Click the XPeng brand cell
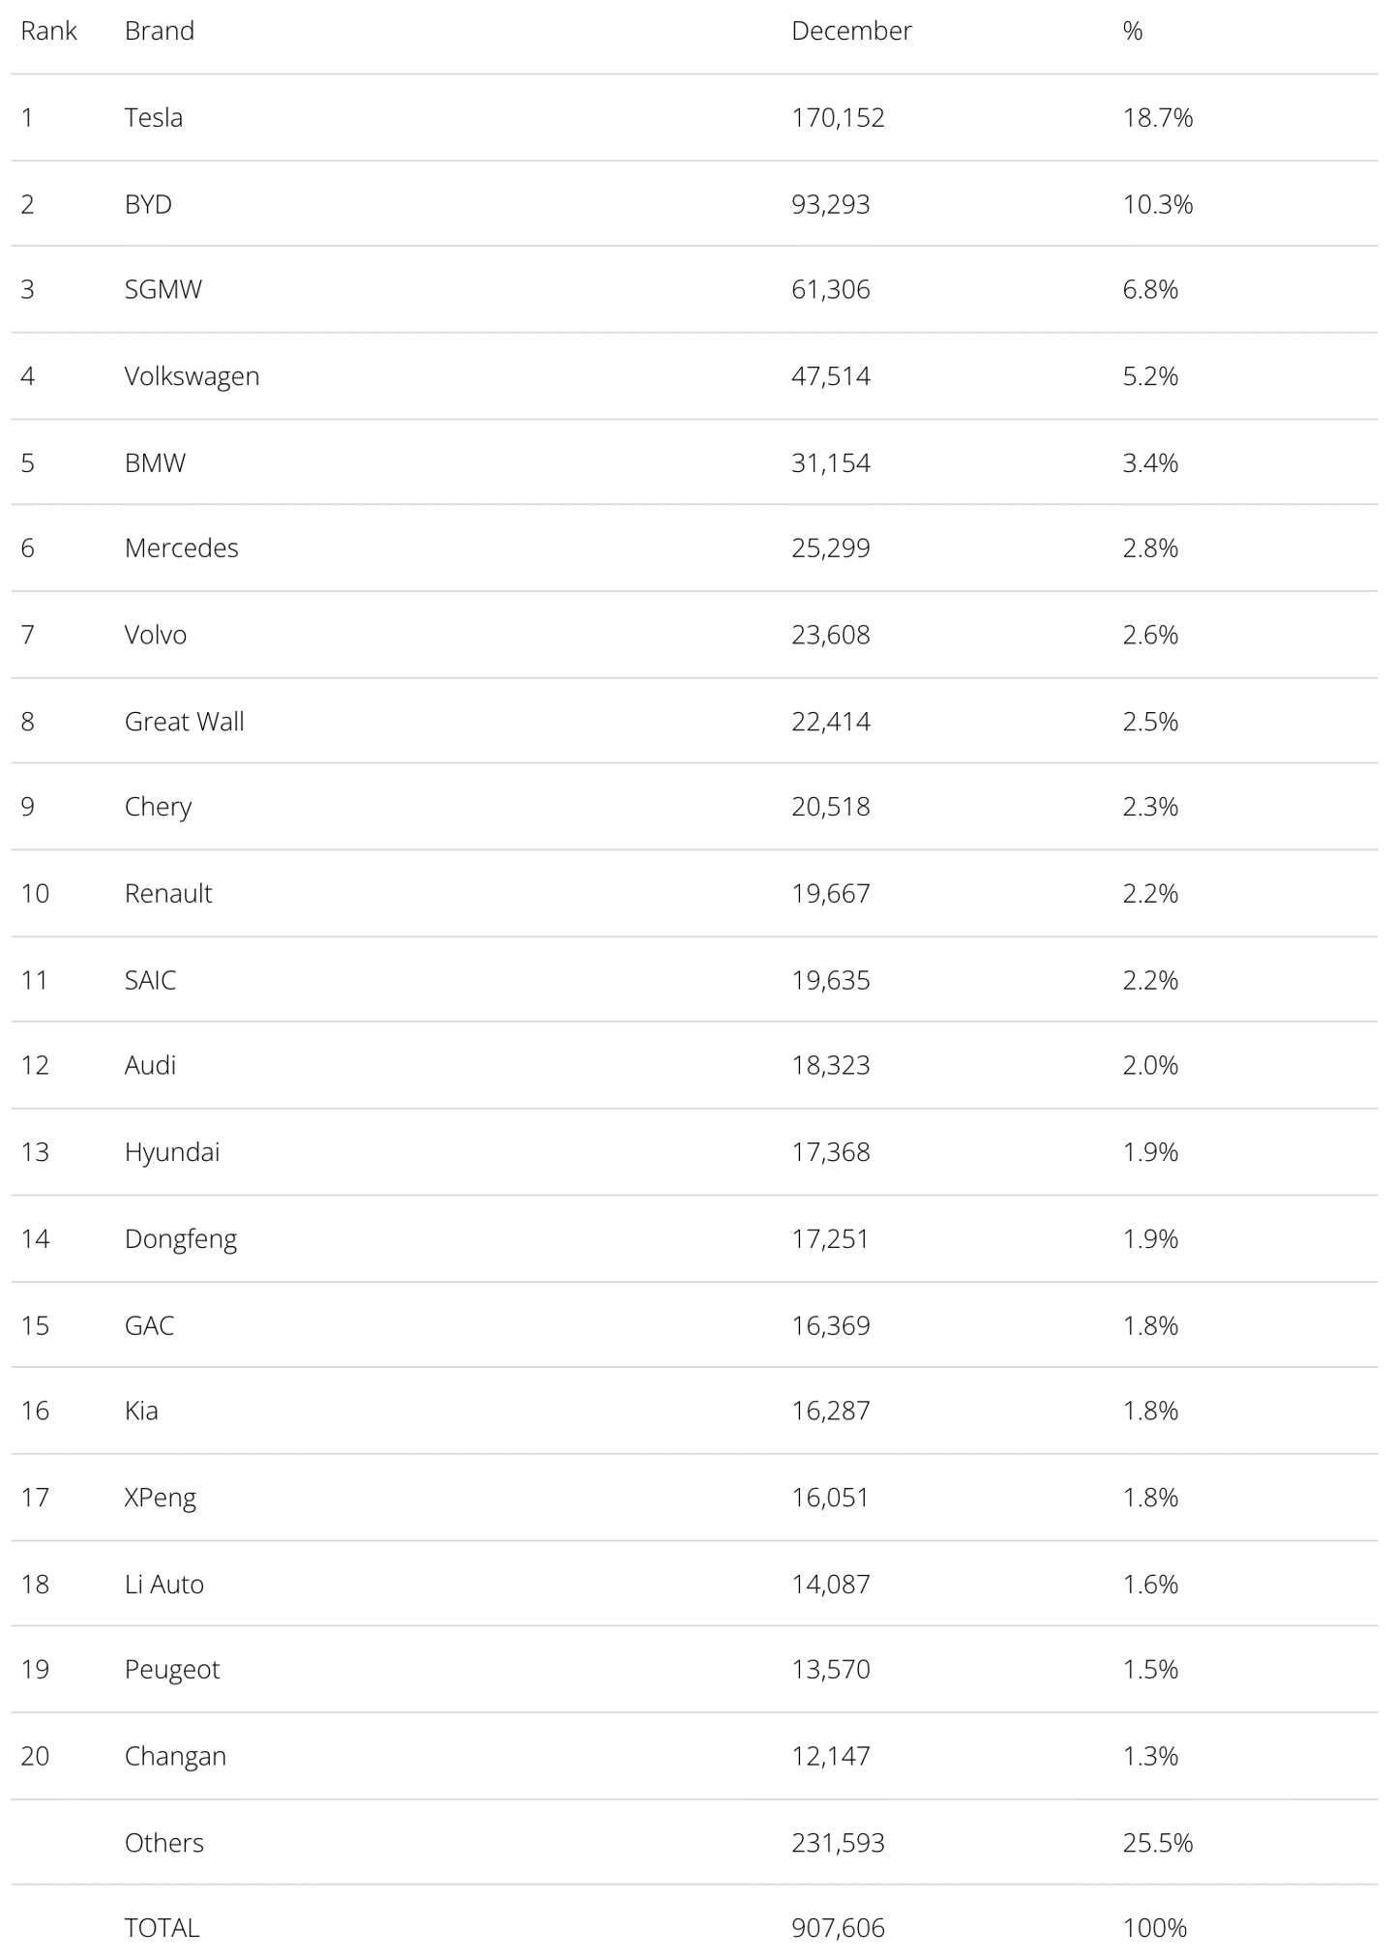1393x1960 pixels. tap(160, 1497)
